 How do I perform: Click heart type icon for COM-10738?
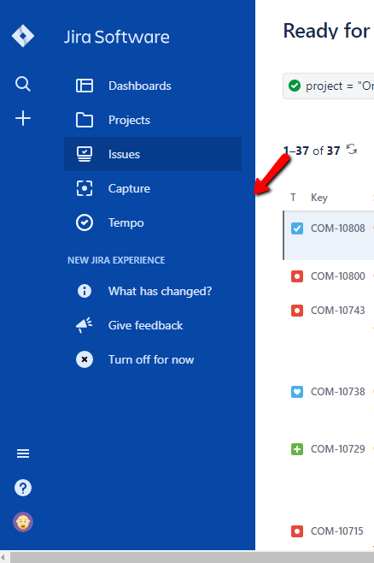click(x=297, y=392)
